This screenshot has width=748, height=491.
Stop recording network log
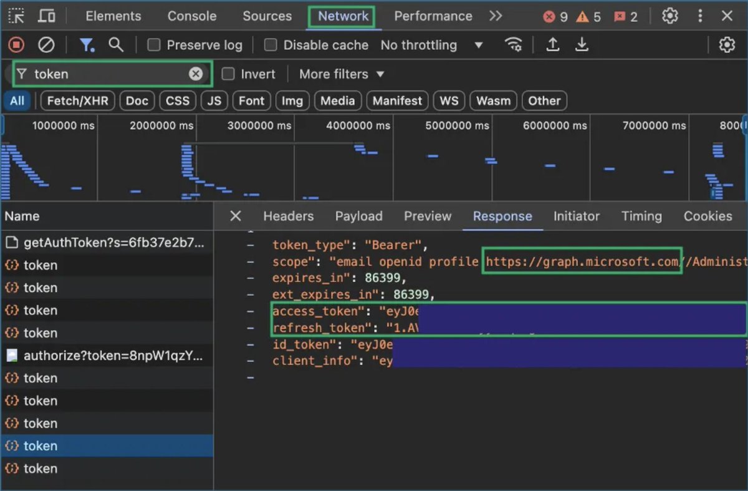(16, 45)
